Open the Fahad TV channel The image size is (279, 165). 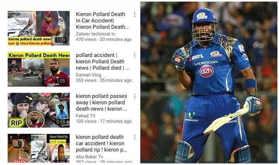point(86,116)
